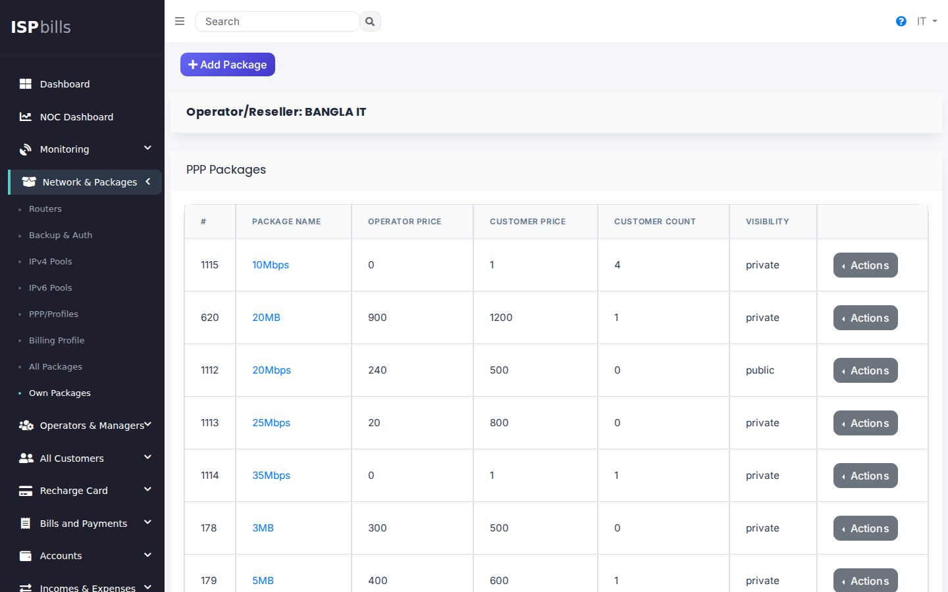Click the Add Package button
This screenshot has width=948, height=592.
228,64
